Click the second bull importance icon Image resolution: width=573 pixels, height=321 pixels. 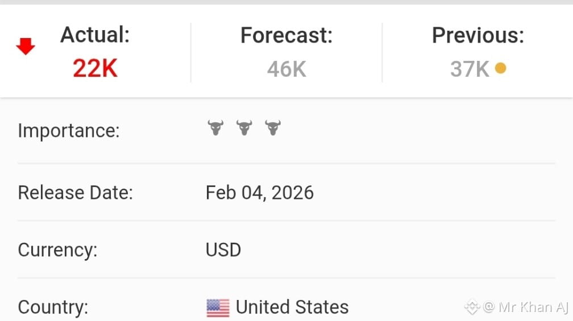[x=244, y=128]
